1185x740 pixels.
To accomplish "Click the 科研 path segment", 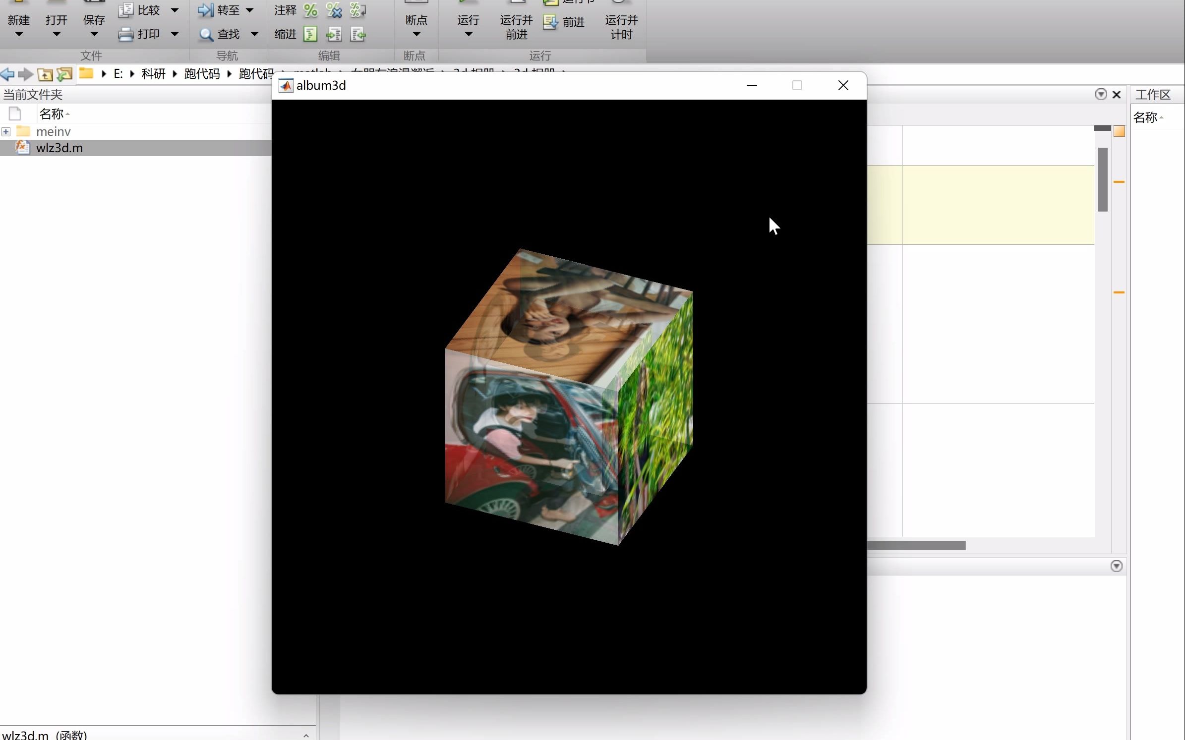I will [x=153, y=74].
